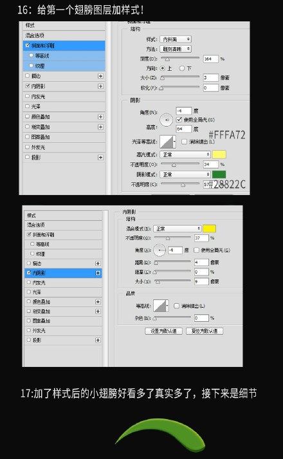Open the 样式 dropdown showing 内斜面
This screenshot has height=459, width=283.
pos(176,39)
